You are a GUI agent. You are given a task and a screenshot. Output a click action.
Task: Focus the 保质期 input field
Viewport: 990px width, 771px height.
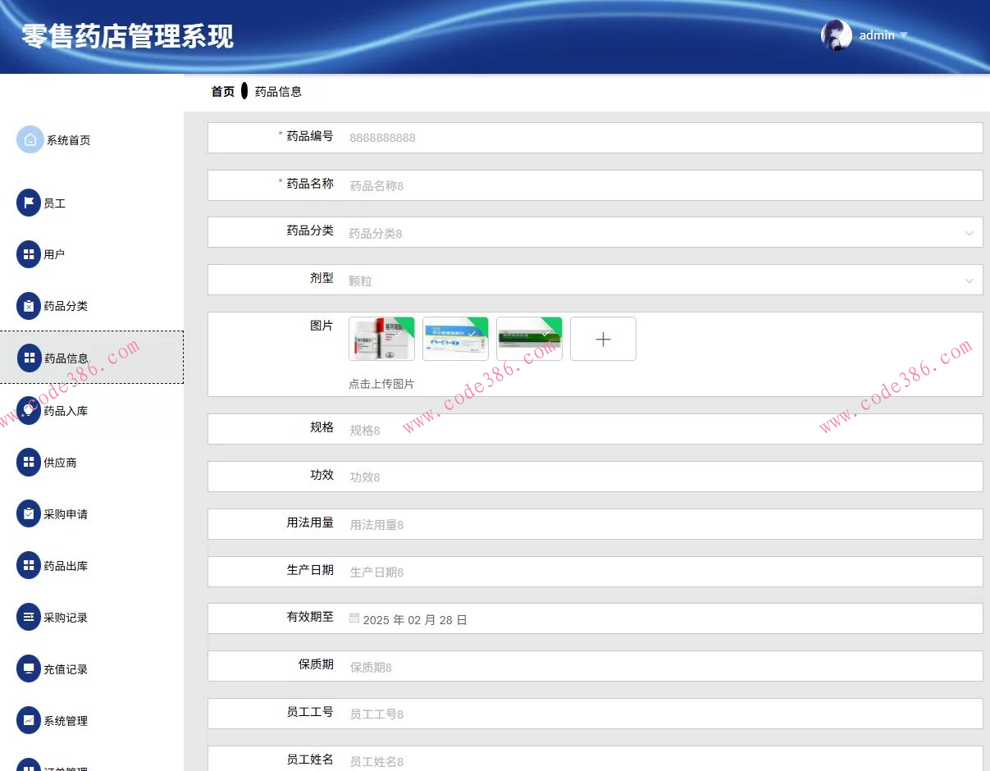[661, 667]
